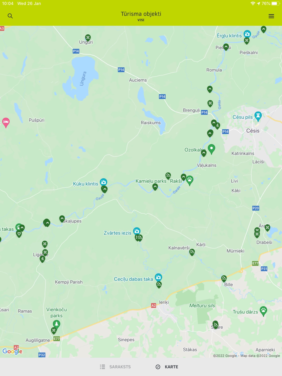
Task: Open the hamburger menu
Action: (271, 16)
